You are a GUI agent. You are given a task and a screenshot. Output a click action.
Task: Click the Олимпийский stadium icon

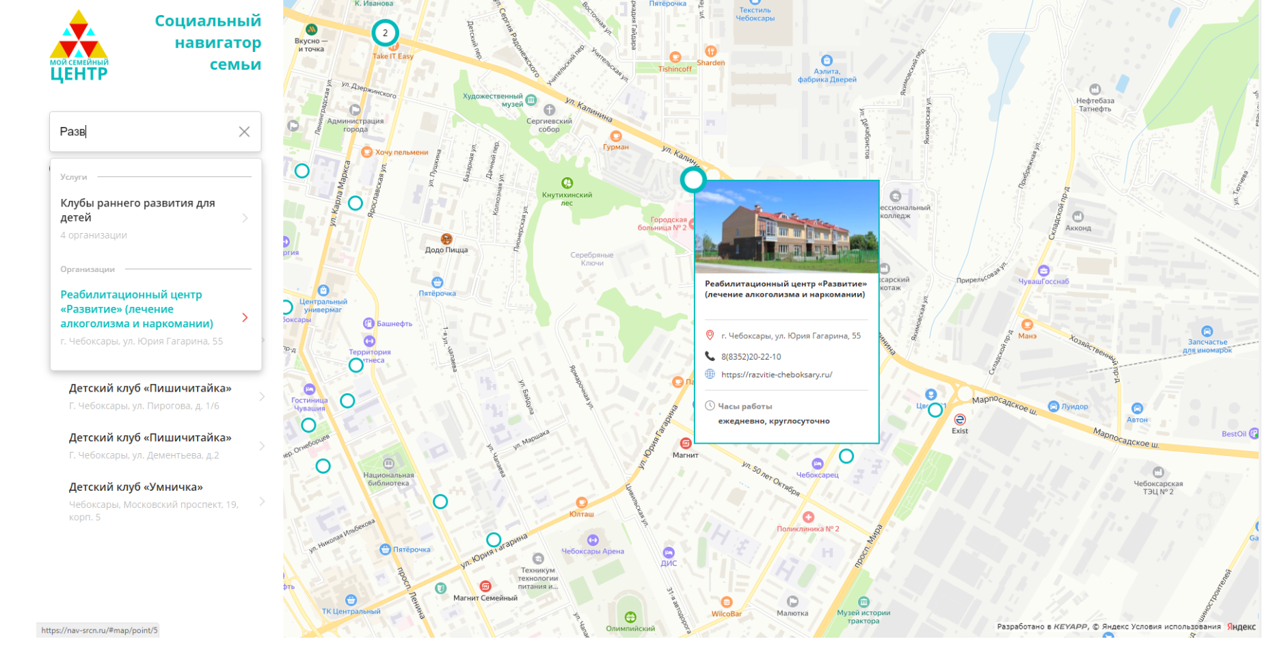click(x=630, y=617)
